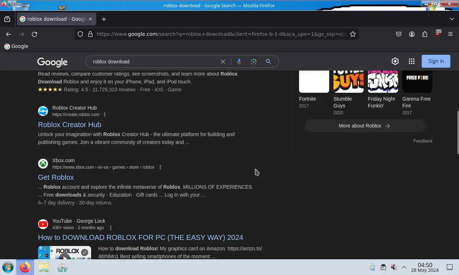459x275 pixels.
Task: Open the ad blocker extension with 35 badge
Action: point(437,34)
